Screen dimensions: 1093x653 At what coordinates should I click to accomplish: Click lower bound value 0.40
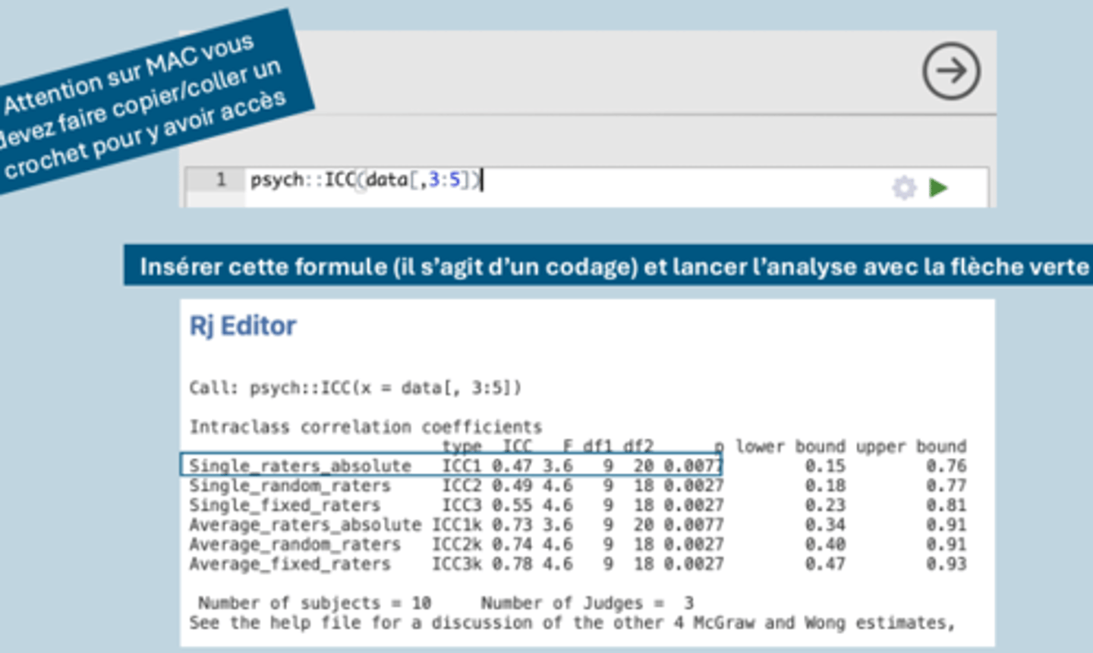pyautogui.click(x=825, y=545)
